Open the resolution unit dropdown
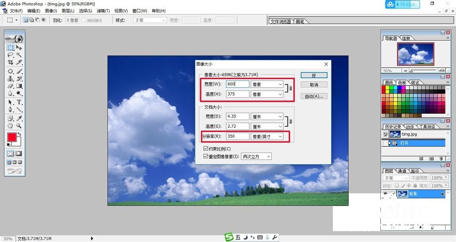456x242 pixels. click(267, 136)
